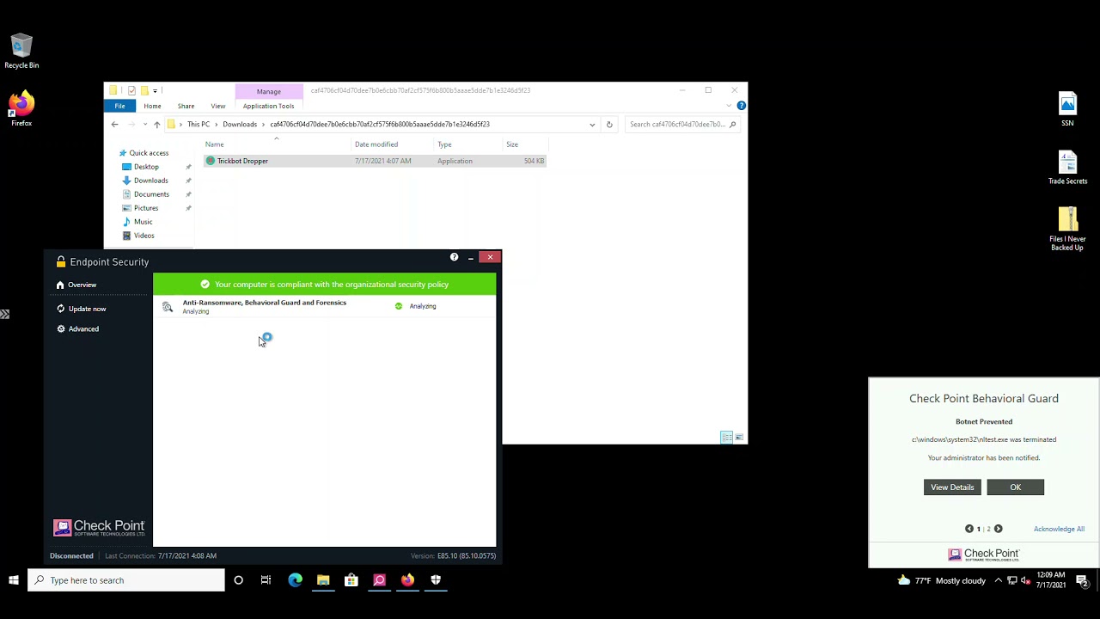Click the green Analyzing status indicator
The image size is (1100, 619).
[398, 306]
